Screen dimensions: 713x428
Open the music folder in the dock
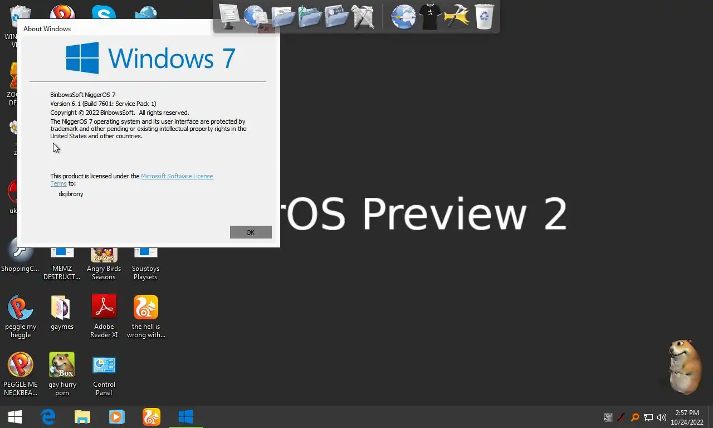[310, 16]
